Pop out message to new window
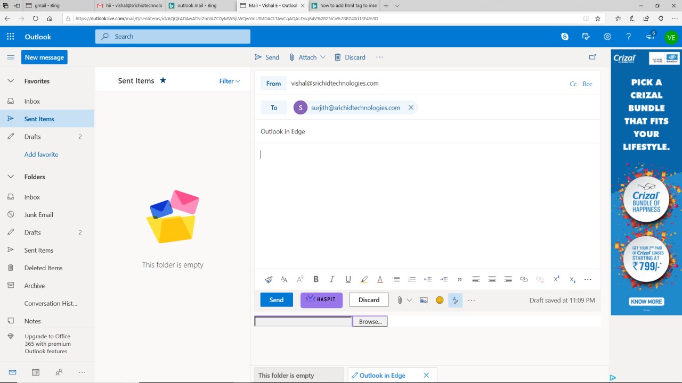682x383 pixels. tap(592, 57)
